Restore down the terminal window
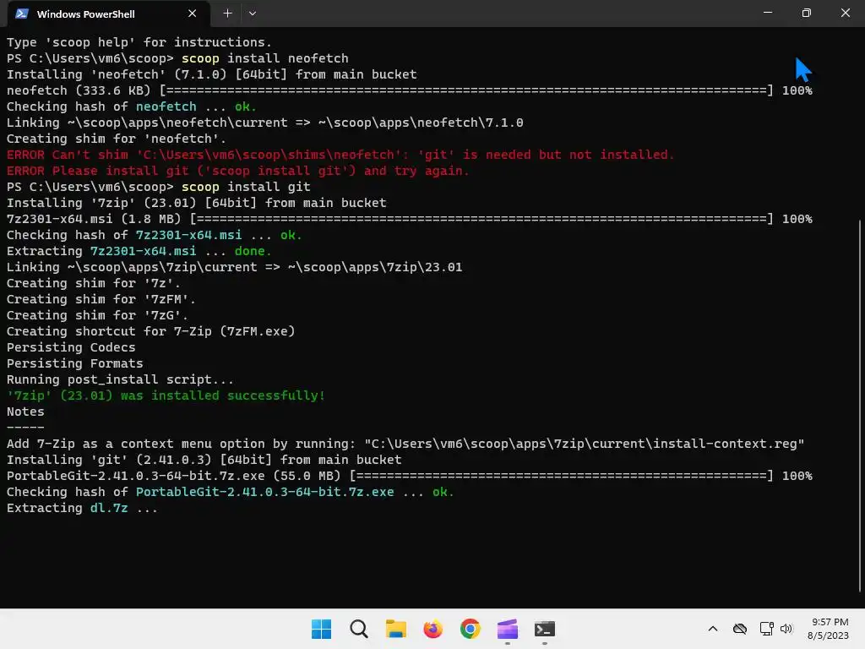865x649 pixels. 806,13
